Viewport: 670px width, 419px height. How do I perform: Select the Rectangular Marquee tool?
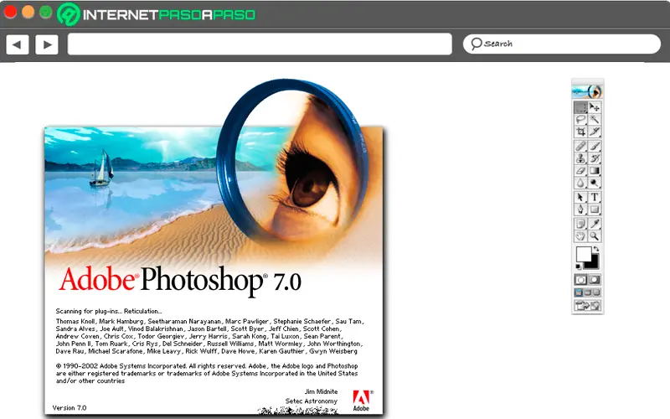click(580, 107)
